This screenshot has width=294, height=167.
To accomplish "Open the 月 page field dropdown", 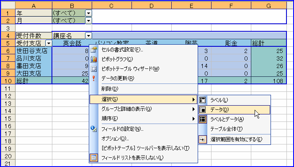I will 88,20.
